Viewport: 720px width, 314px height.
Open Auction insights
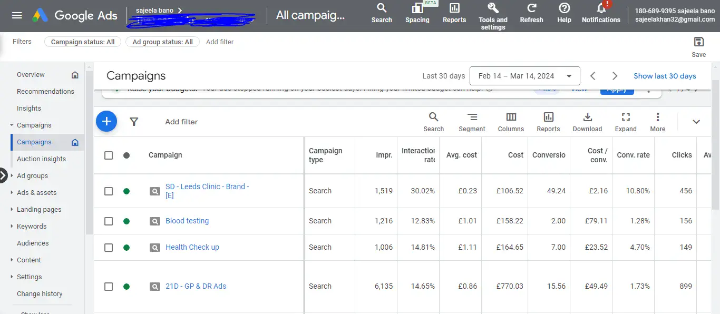[x=42, y=159]
